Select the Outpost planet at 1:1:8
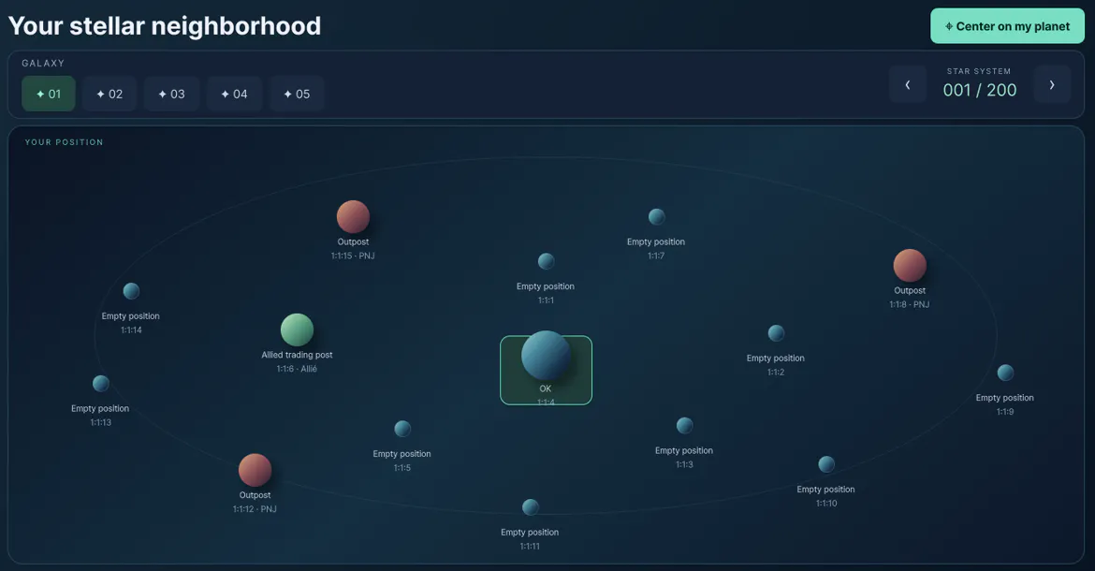The height and width of the screenshot is (571, 1095). 910,265
